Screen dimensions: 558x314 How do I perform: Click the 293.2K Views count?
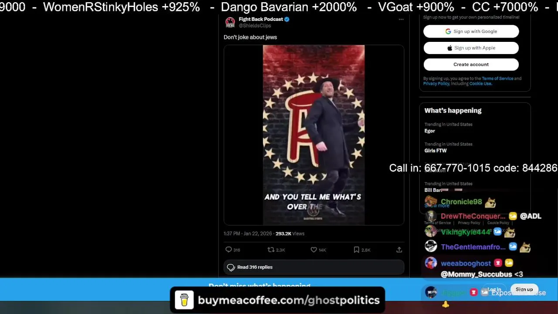[x=290, y=234]
